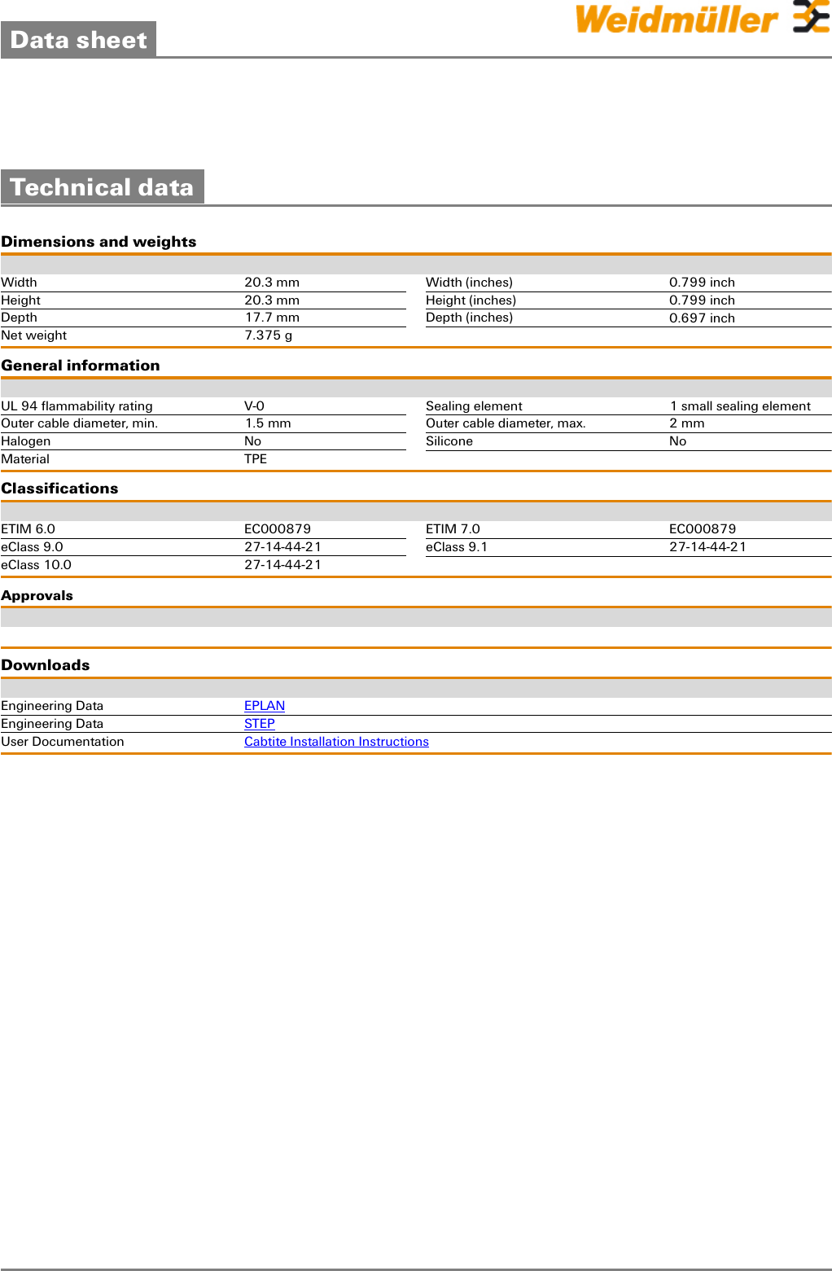Open the EPLAN engineering data link

tap(265, 706)
